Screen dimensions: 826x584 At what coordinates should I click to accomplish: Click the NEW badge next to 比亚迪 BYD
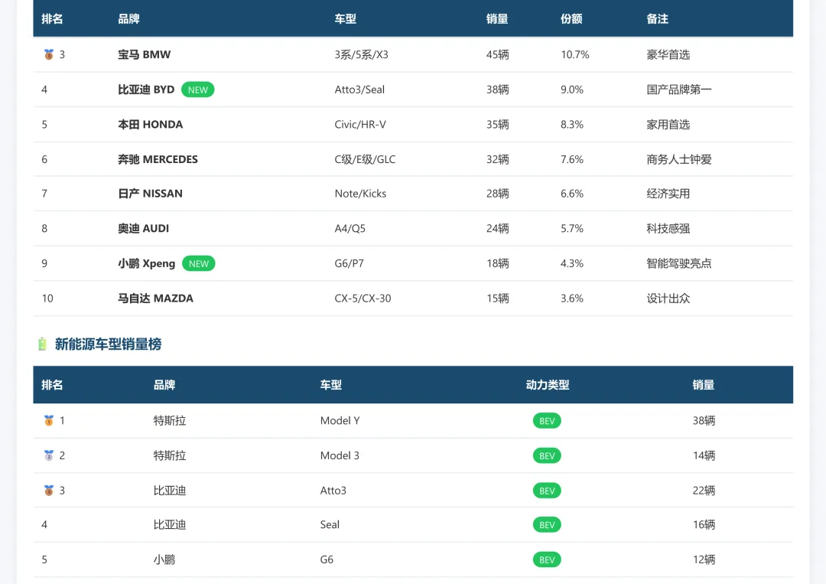click(197, 90)
